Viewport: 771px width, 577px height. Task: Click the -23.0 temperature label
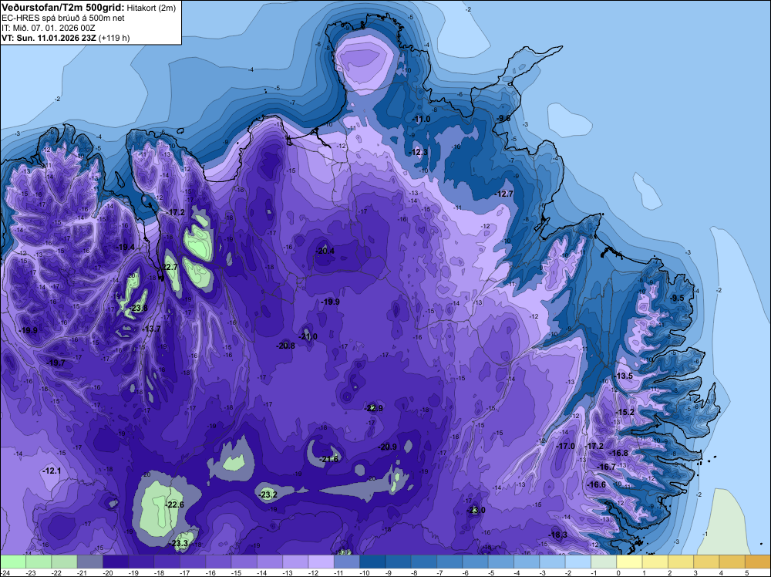point(476,510)
